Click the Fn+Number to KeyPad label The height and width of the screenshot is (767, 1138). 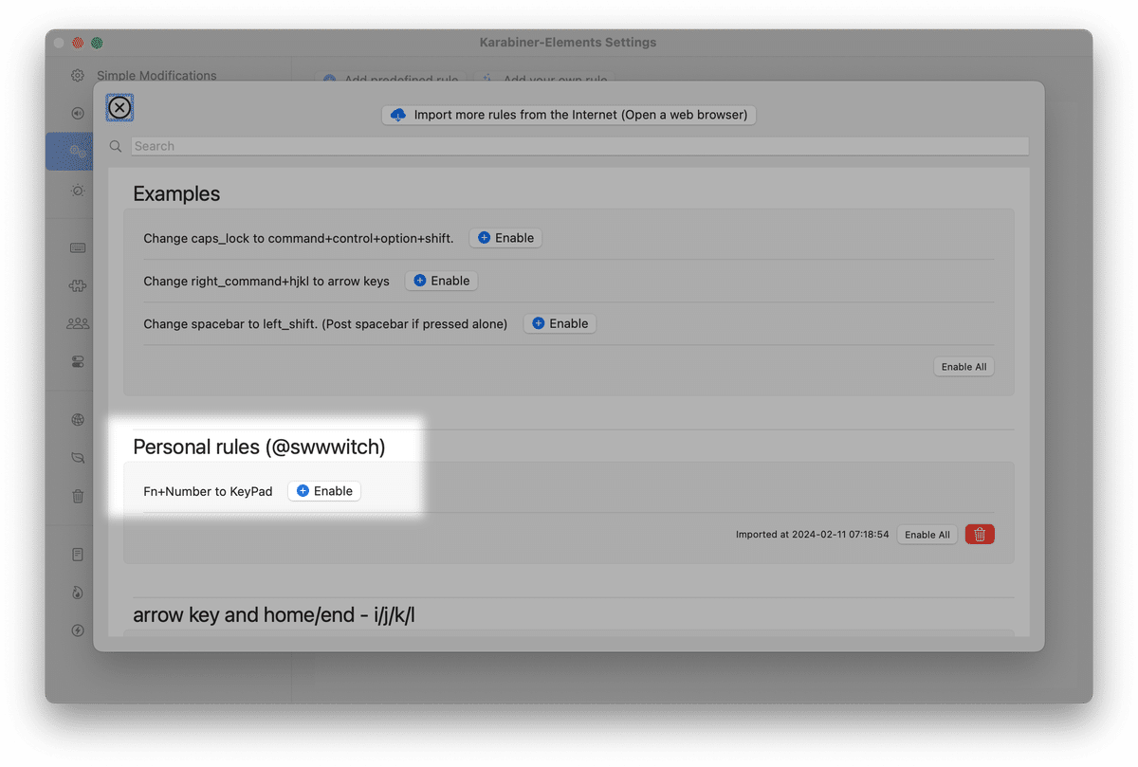click(x=208, y=491)
